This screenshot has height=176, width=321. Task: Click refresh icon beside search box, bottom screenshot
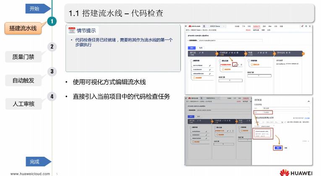(285, 122)
